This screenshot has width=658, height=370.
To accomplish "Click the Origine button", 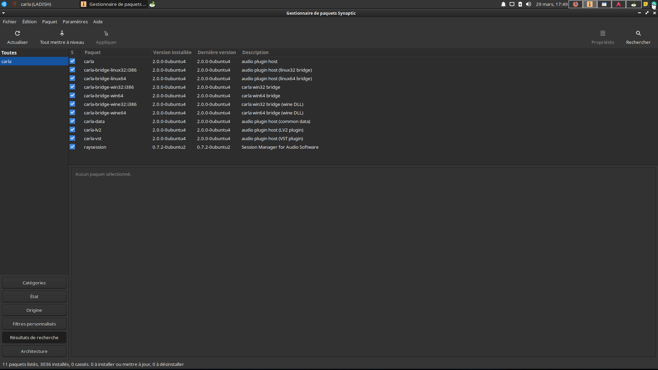I will click(x=34, y=310).
